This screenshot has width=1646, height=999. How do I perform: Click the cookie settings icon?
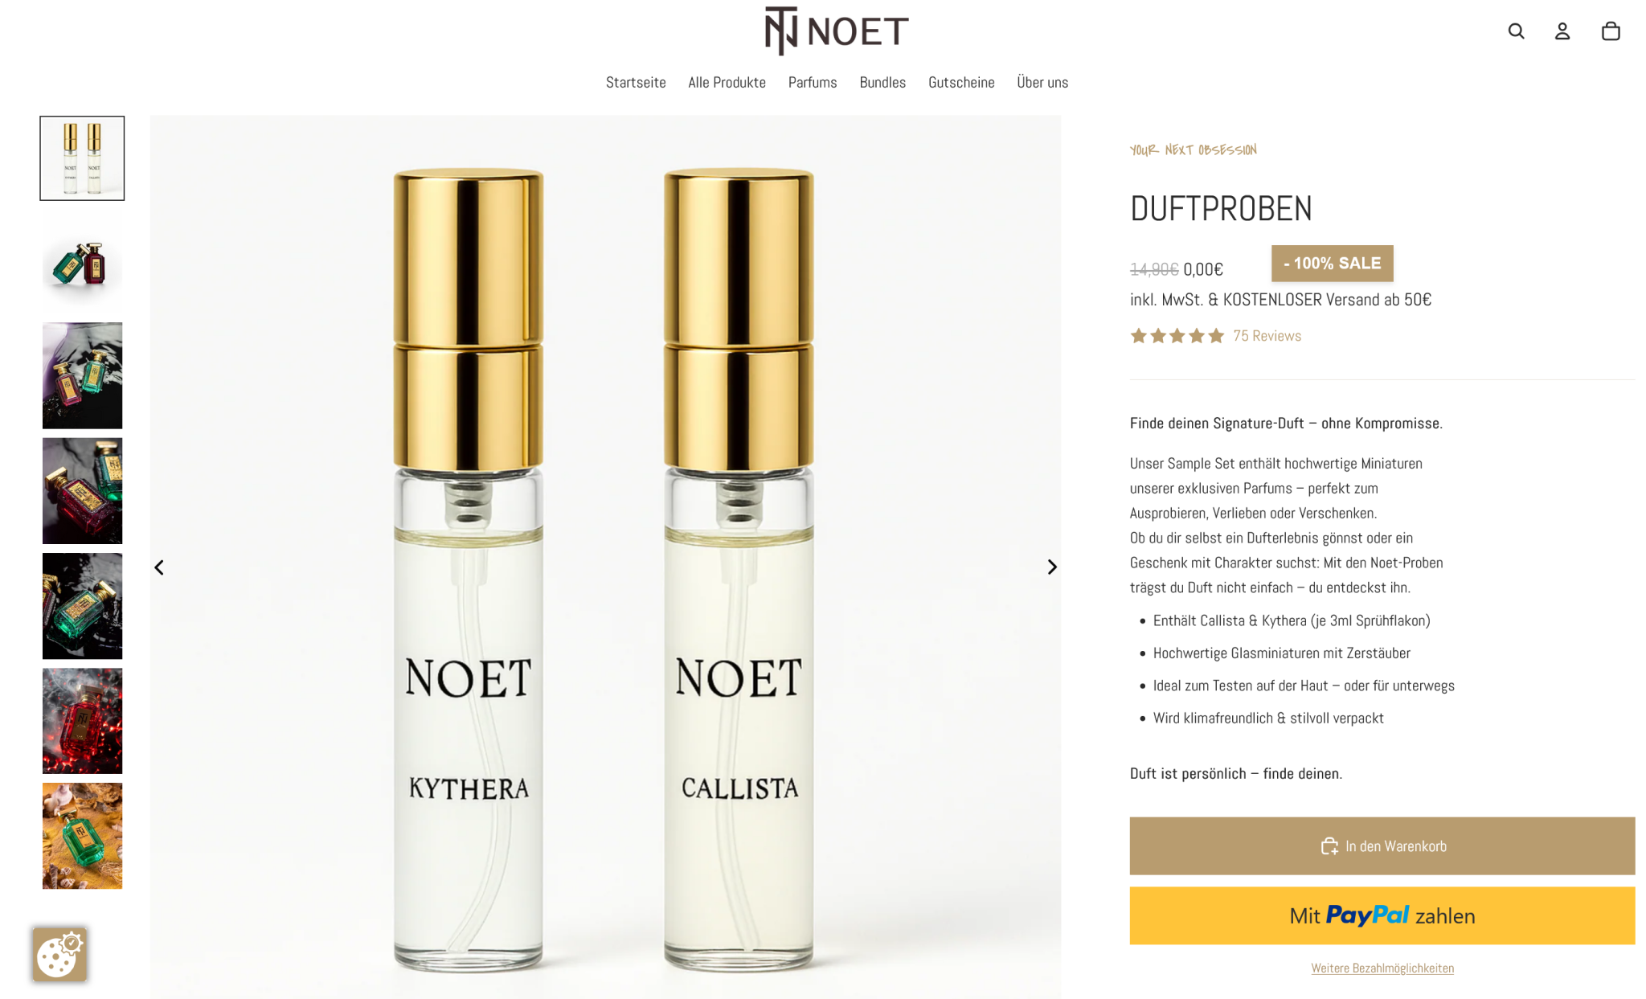tap(60, 954)
